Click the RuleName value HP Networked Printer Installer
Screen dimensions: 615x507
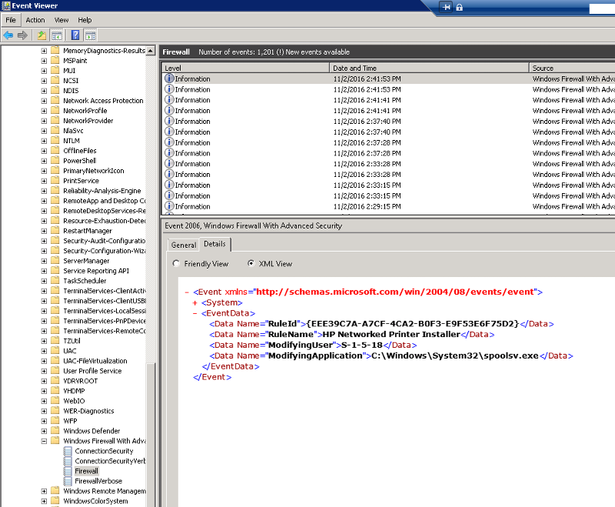[x=391, y=335]
